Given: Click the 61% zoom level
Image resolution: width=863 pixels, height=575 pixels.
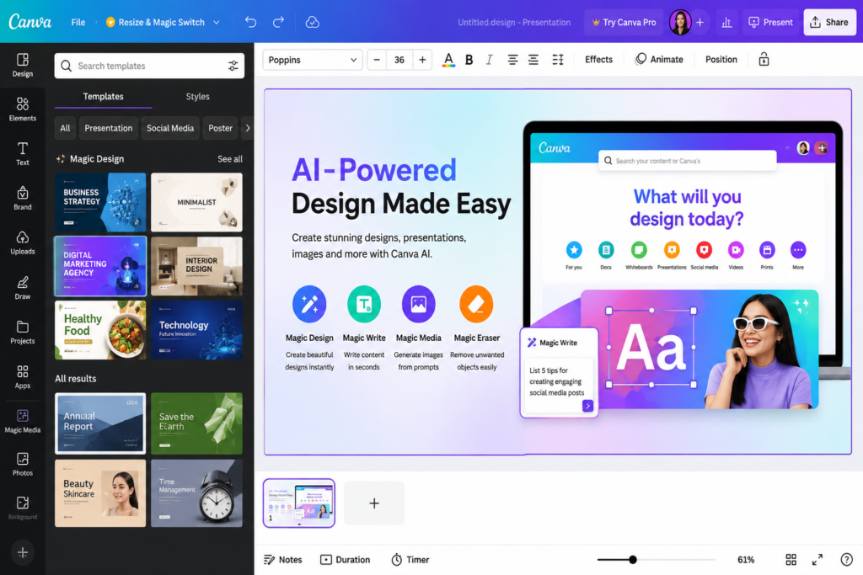Looking at the screenshot, I should click(x=746, y=560).
